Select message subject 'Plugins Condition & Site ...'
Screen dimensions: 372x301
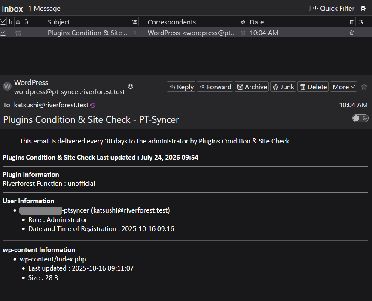pyautogui.click(x=88, y=33)
